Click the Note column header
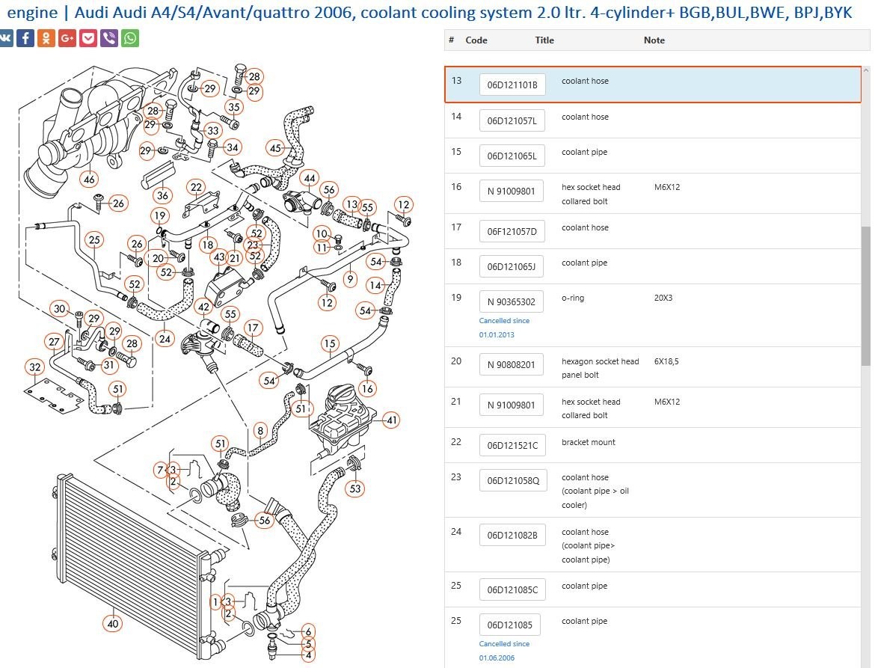The image size is (878, 668). [x=654, y=40]
